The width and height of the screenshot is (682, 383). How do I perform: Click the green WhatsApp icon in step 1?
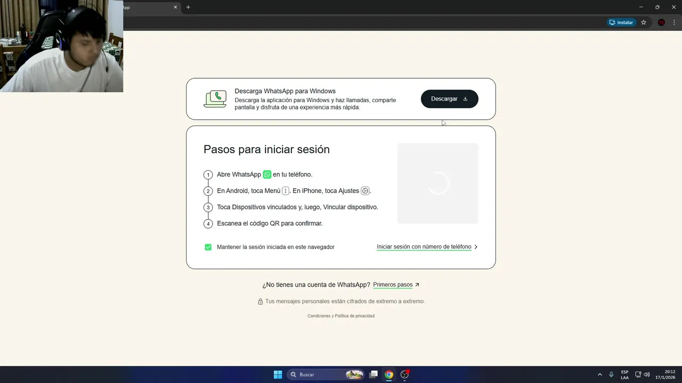267,174
